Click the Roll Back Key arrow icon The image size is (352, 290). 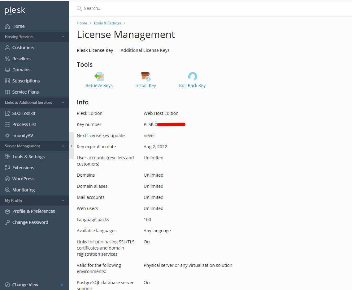pos(192,76)
